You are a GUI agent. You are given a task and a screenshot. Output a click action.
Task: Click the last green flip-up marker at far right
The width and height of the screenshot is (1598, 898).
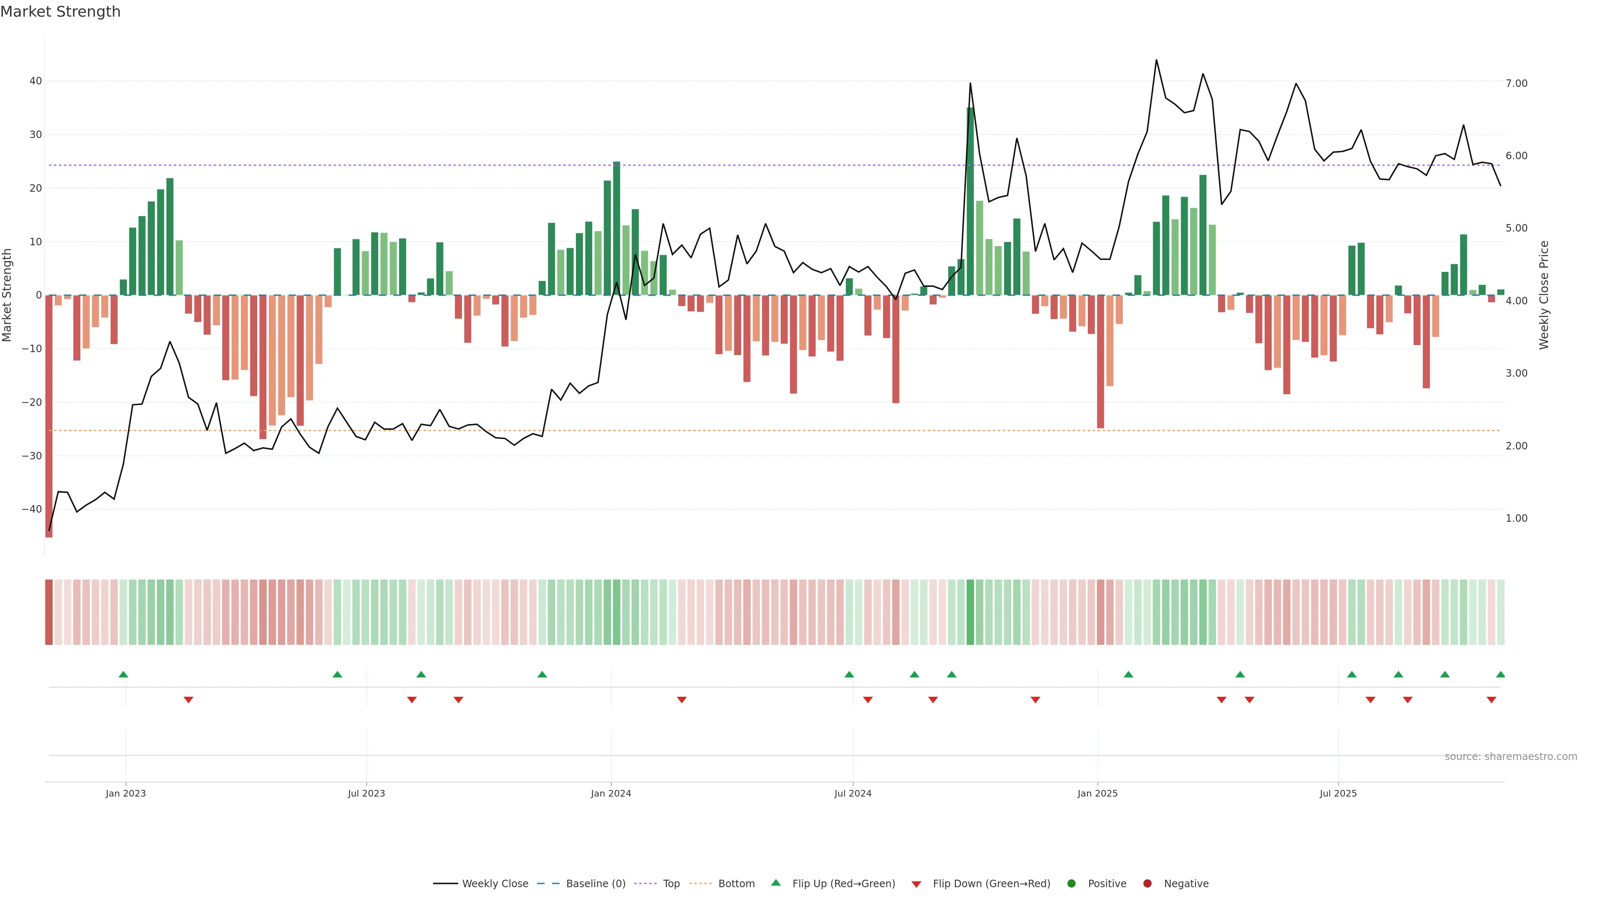coord(1500,674)
